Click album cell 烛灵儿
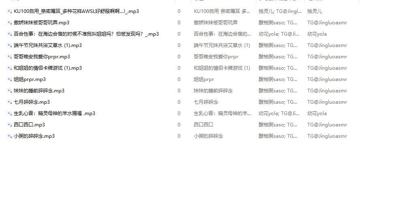 tap(314, 11)
